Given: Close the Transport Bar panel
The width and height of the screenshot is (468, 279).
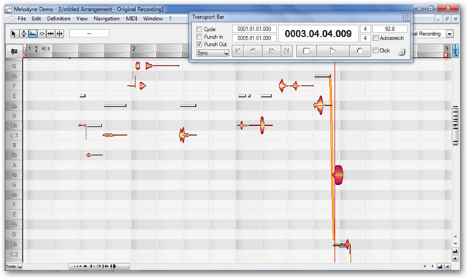Looking at the screenshot, I should 406,17.
